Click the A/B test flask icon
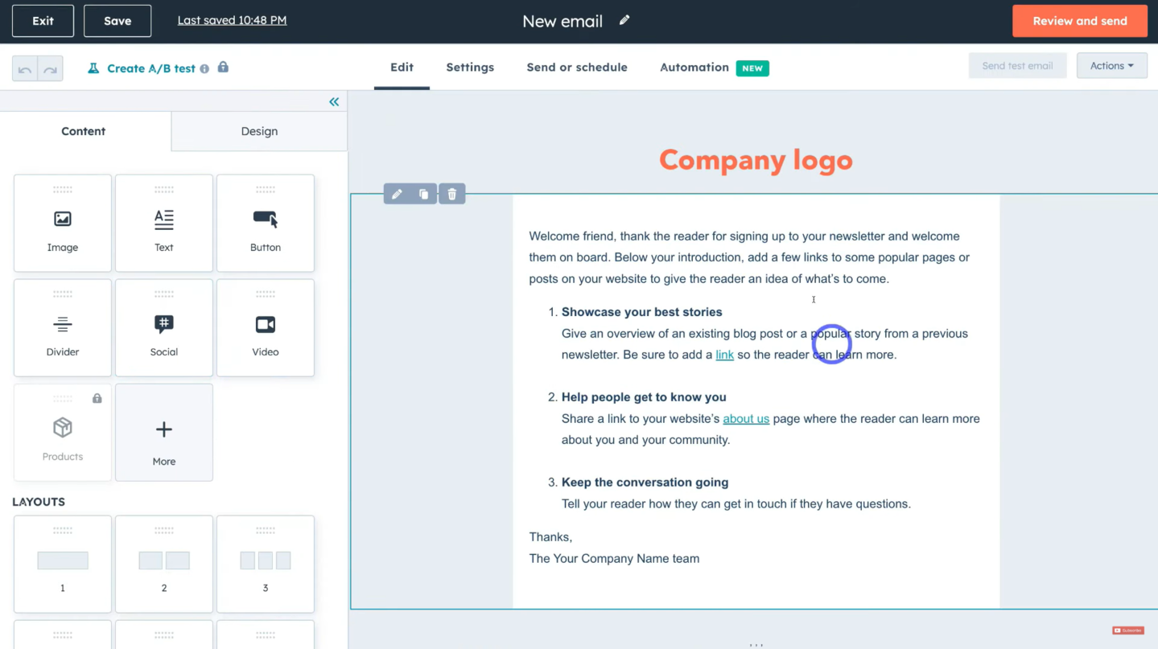This screenshot has height=649, width=1158. click(x=93, y=68)
